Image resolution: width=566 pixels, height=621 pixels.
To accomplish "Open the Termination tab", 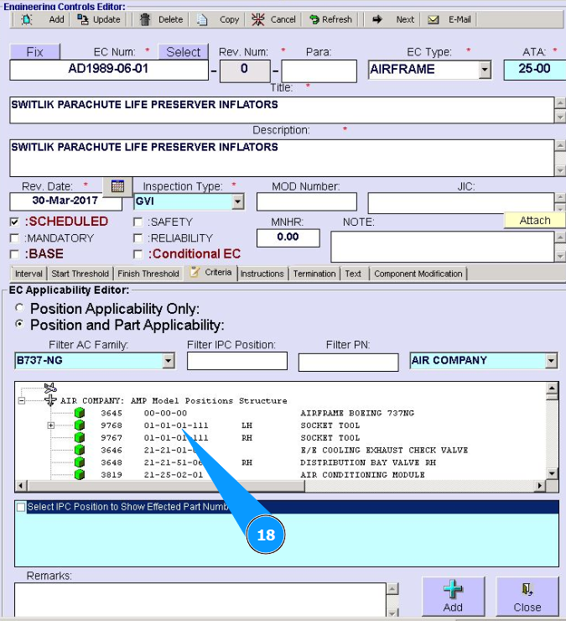I will point(314,274).
